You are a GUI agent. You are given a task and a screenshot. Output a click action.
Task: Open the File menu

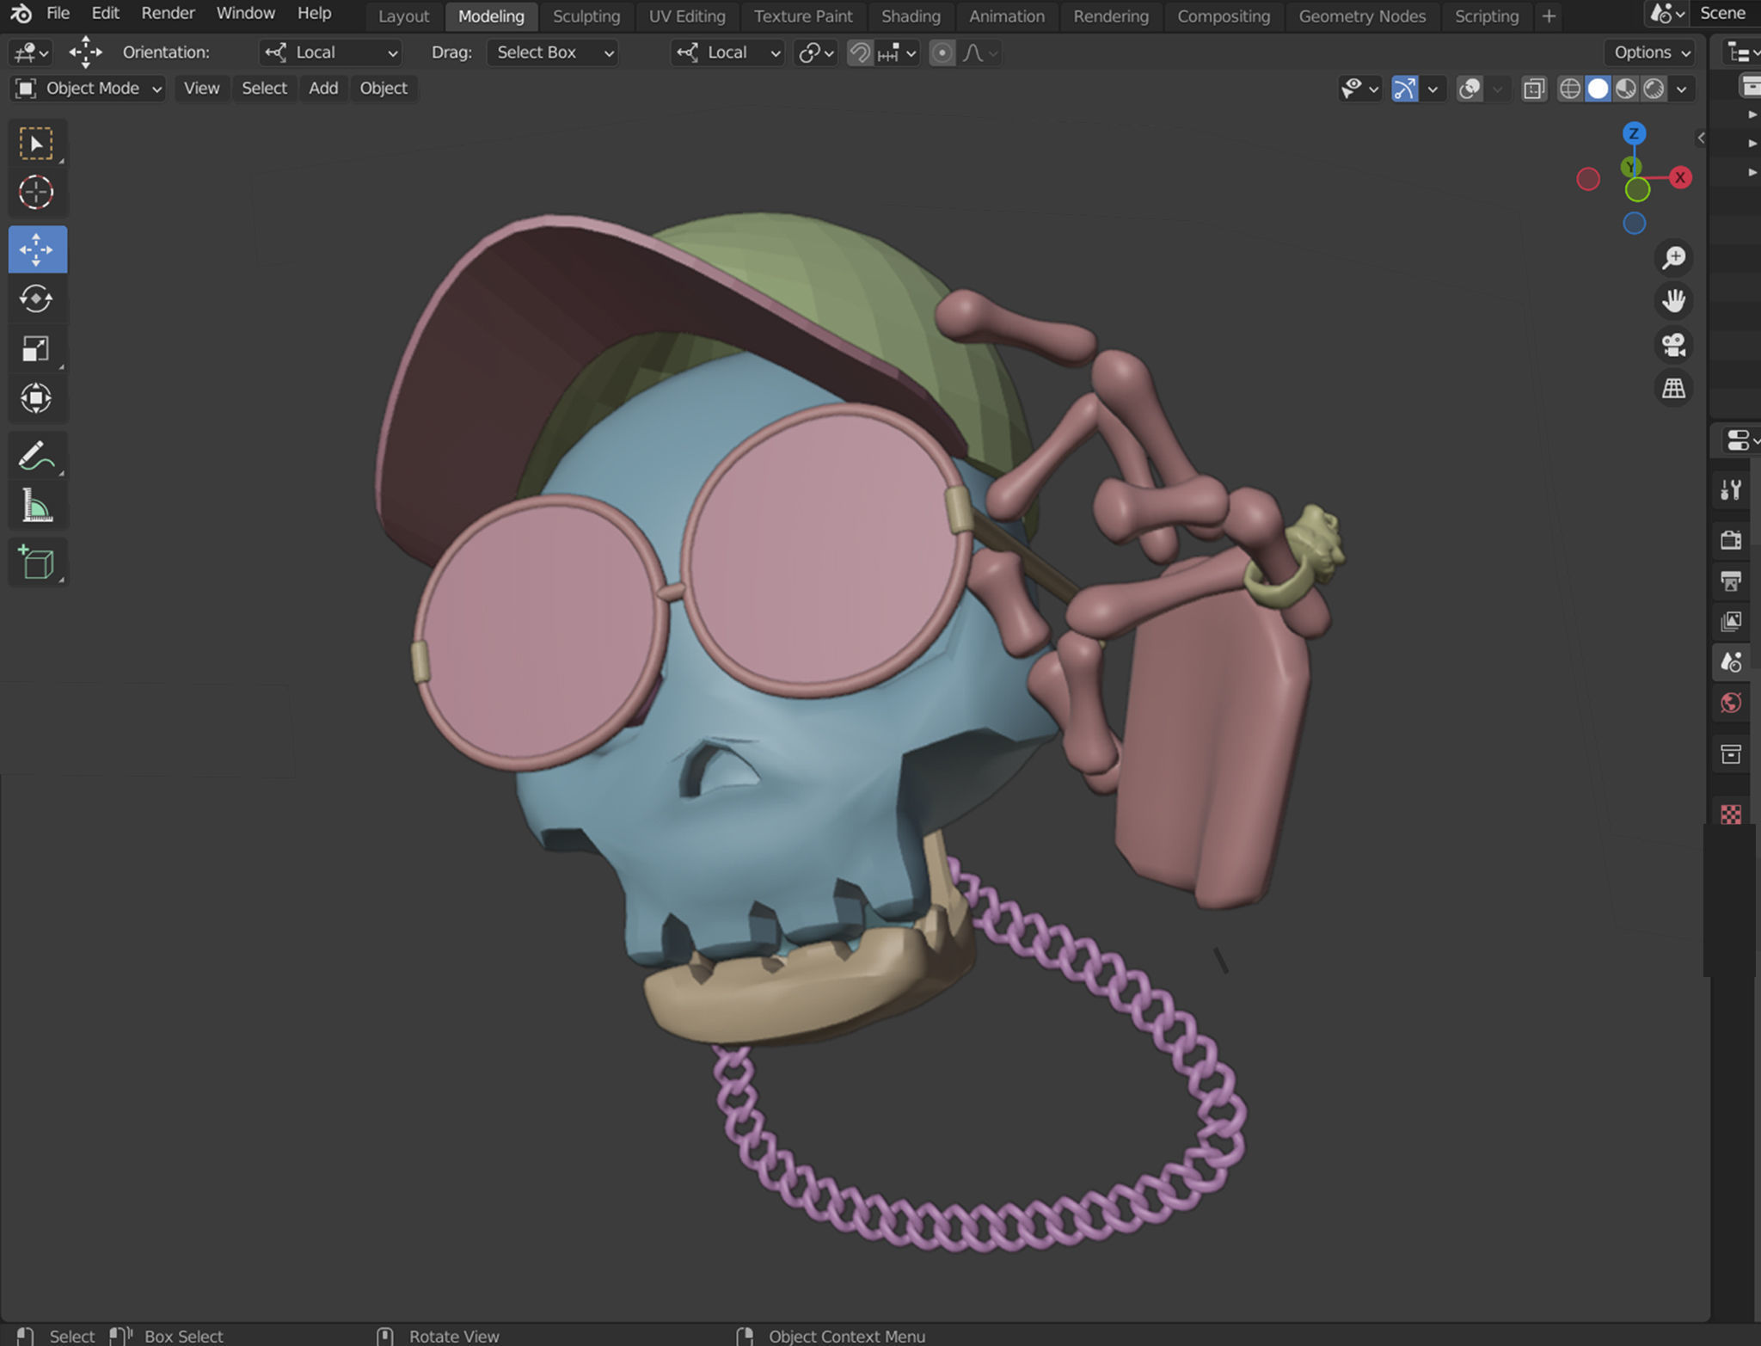(58, 14)
